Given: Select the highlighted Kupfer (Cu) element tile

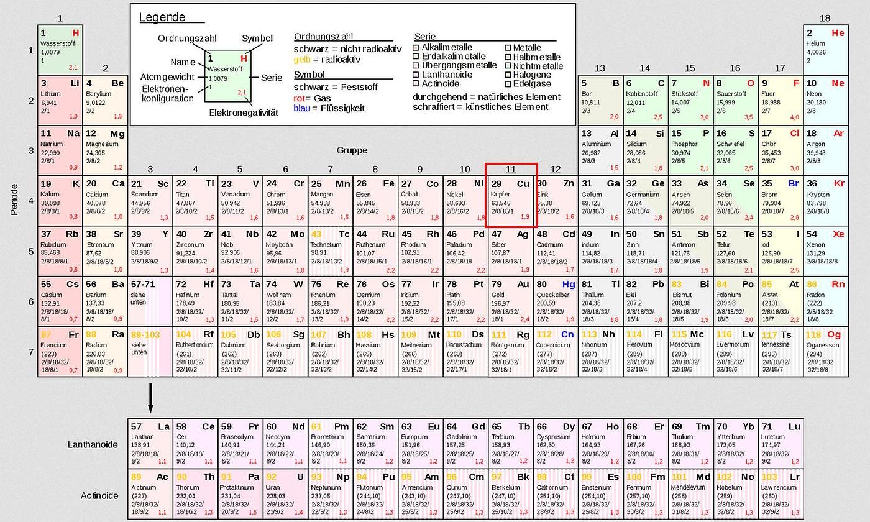Looking at the screenshot, I should (x=510, y=199).
